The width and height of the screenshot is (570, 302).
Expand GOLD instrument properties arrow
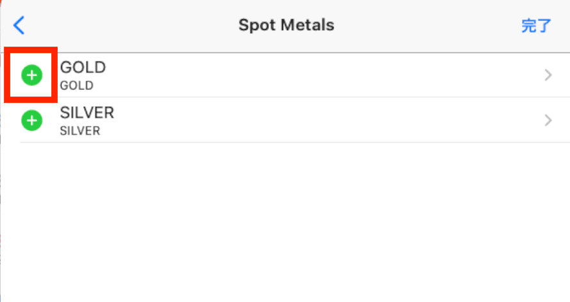548,75
